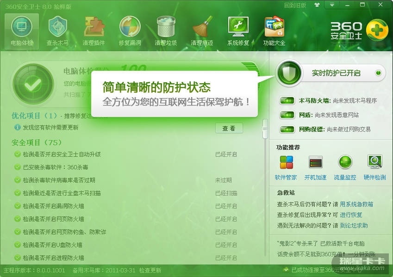Click 检查更新 in the status bar
The image size is (393, 277).
(150, 270)
